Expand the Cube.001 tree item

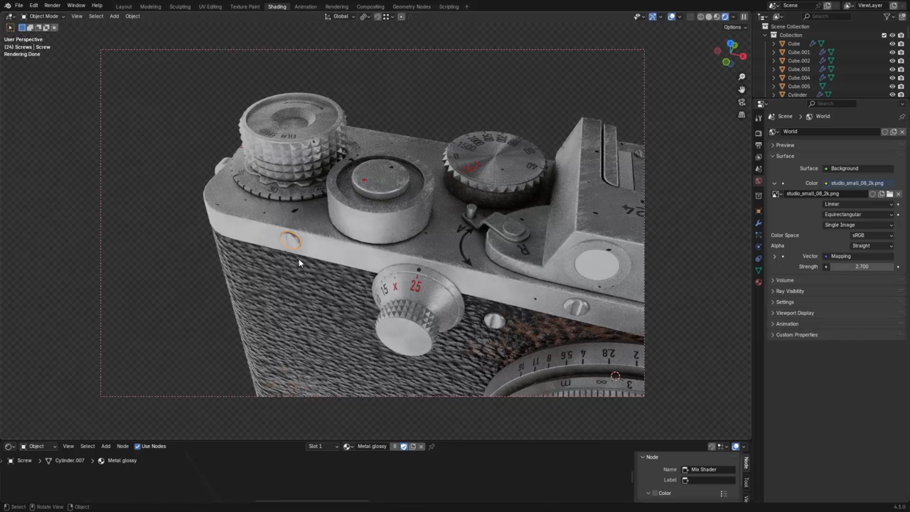[x=773, y=52]
